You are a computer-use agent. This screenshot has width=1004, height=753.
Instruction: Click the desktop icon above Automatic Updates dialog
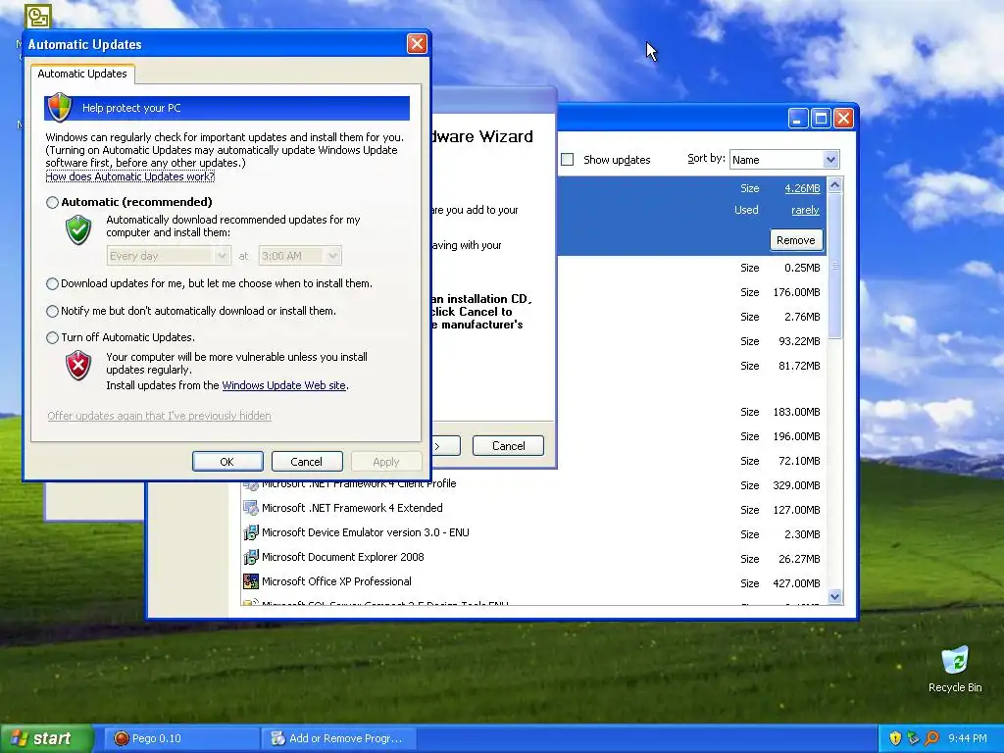pyautogui.click(x=38, y=16)
